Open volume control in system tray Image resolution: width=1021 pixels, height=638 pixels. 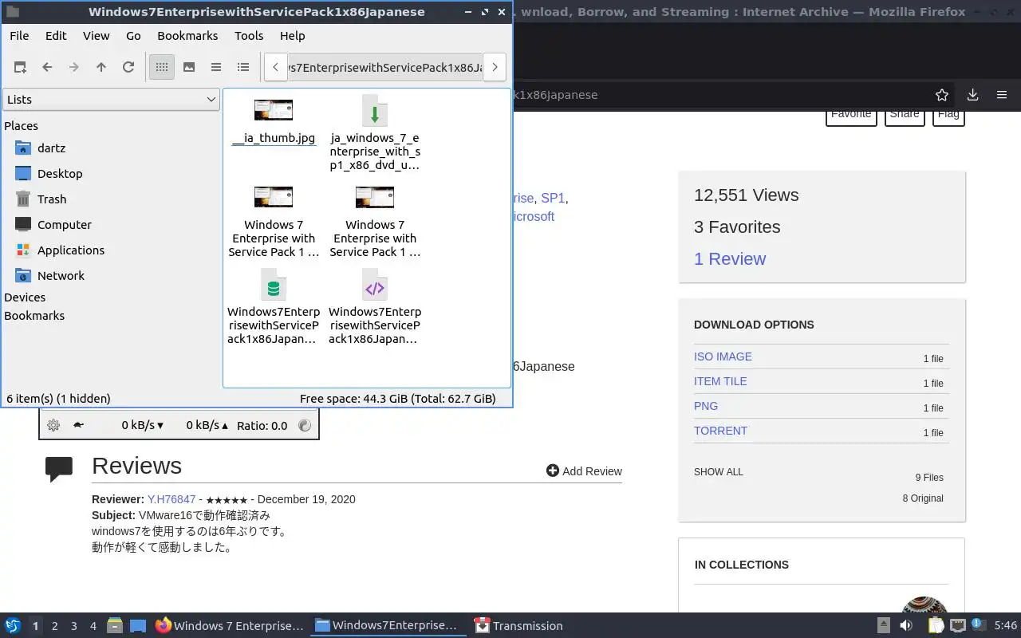click(907, 626)
